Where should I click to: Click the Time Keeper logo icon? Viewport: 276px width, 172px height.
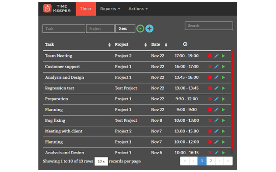[x=47, y=9]
